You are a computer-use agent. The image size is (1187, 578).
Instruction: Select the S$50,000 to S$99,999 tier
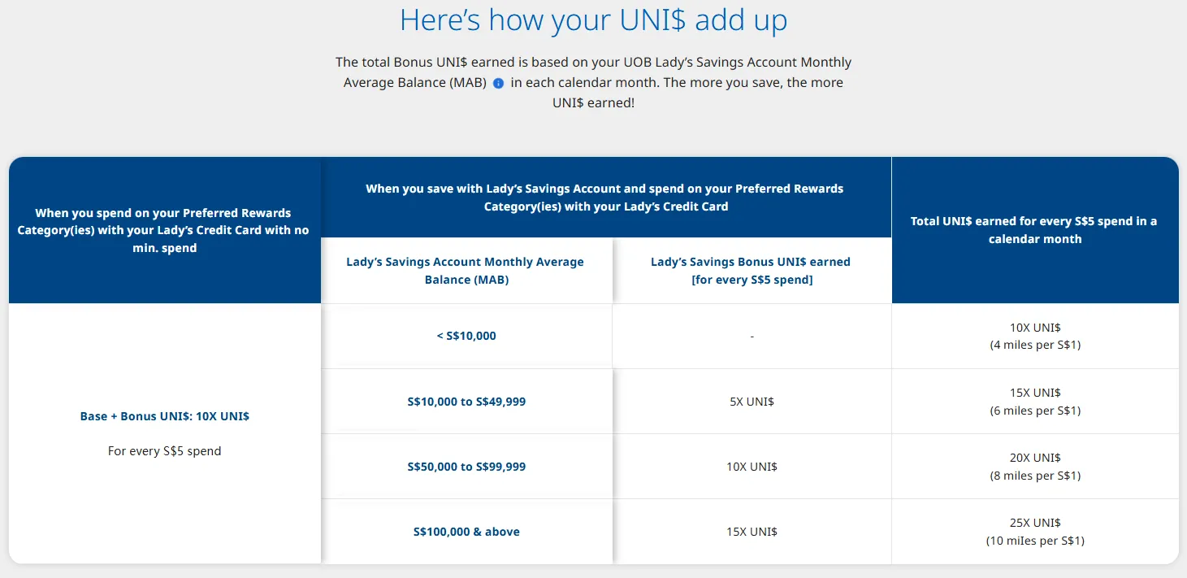[x=466, y=467]
